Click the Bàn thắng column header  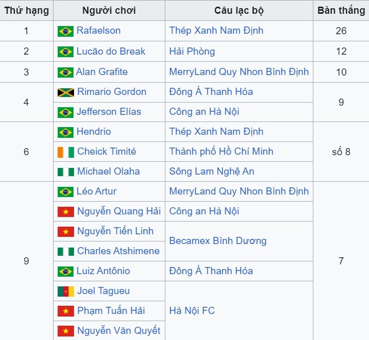click(341, 10)
